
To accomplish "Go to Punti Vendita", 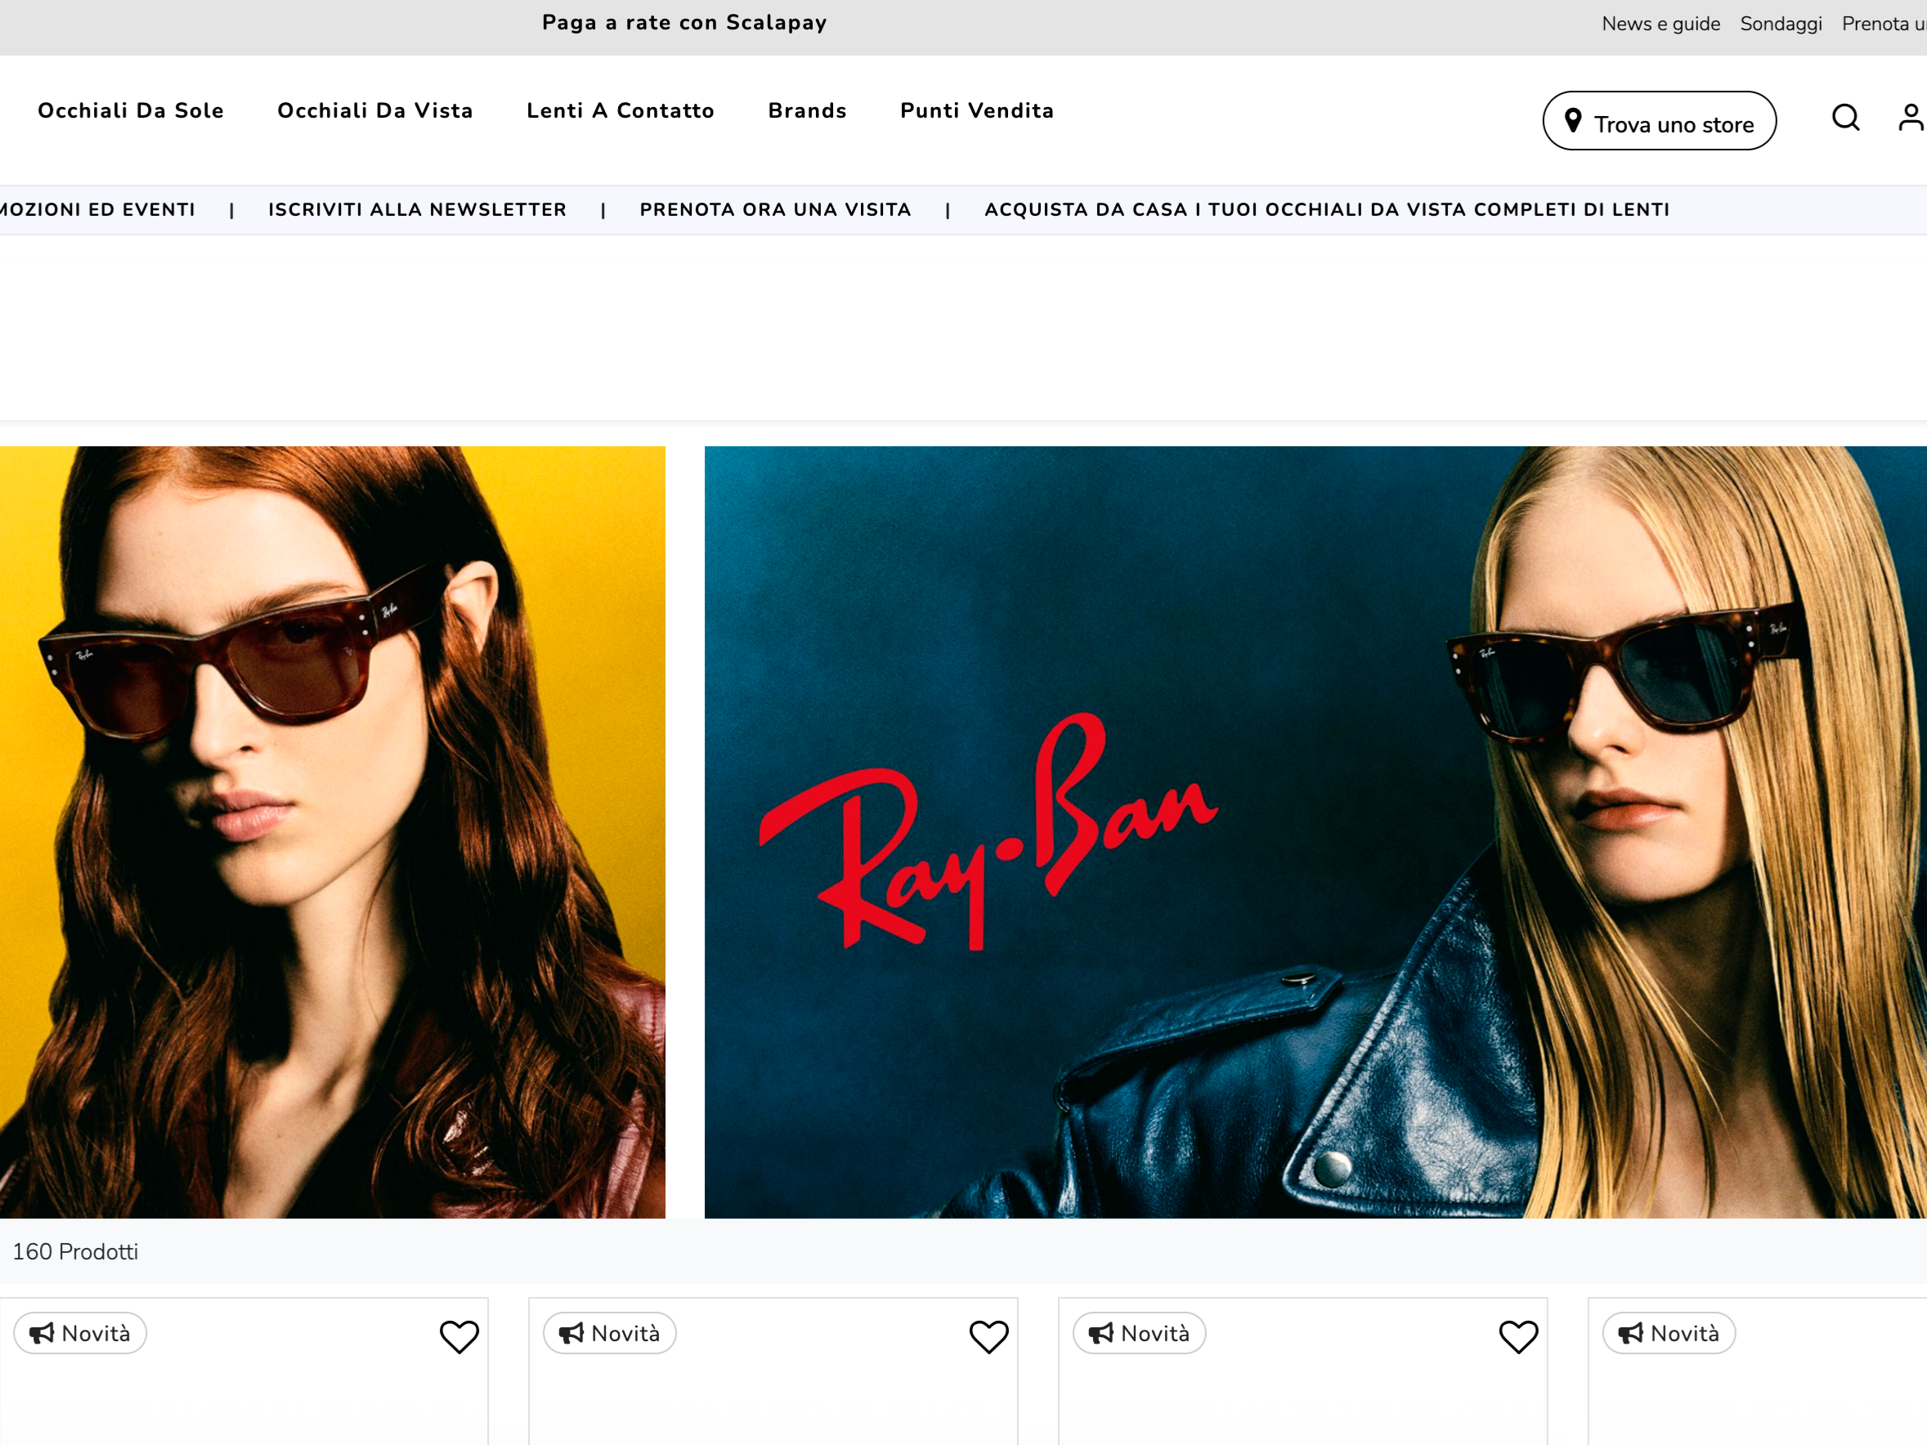I will point(978,110).
